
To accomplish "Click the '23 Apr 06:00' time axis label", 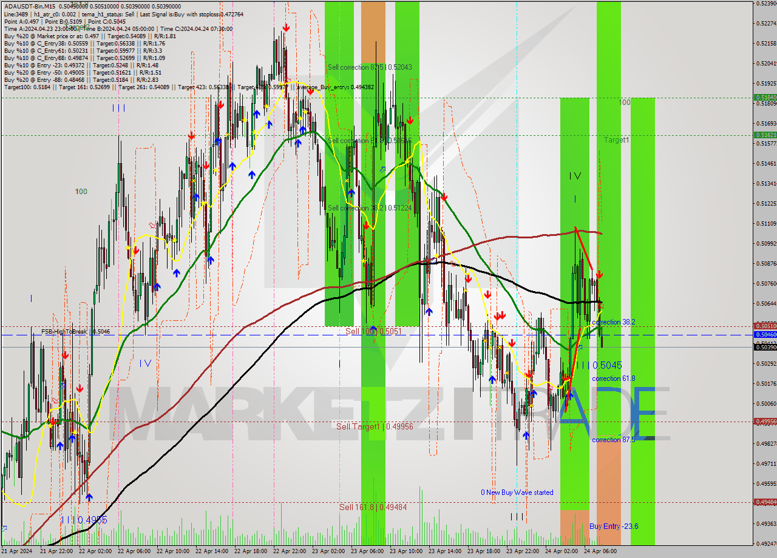I will tap(366, 551).
